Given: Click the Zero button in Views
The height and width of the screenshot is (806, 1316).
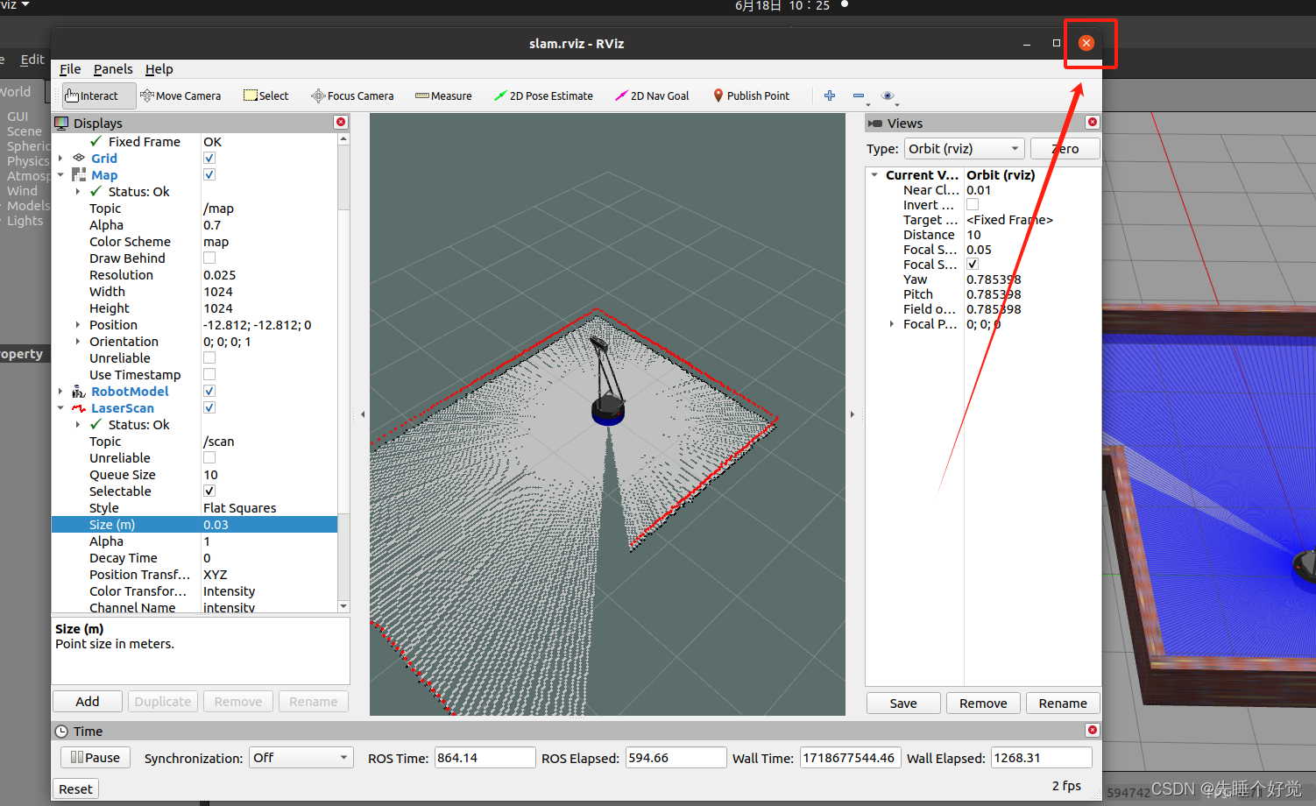Looking at the screenshot, I should [x=1065, y=149].
